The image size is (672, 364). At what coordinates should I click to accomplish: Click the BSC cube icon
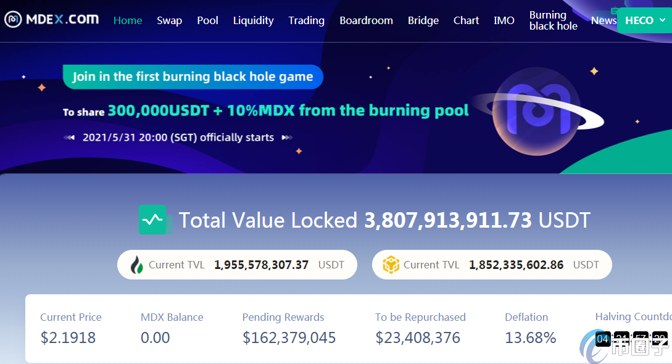click(x=391, y=265)
